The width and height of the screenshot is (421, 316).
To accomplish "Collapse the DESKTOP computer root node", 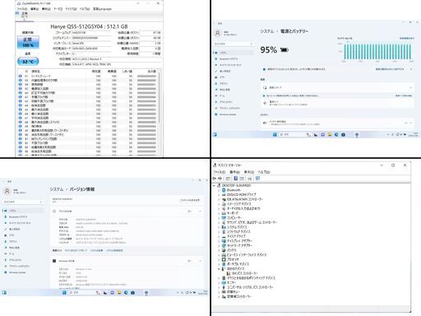I will [215, 186].
